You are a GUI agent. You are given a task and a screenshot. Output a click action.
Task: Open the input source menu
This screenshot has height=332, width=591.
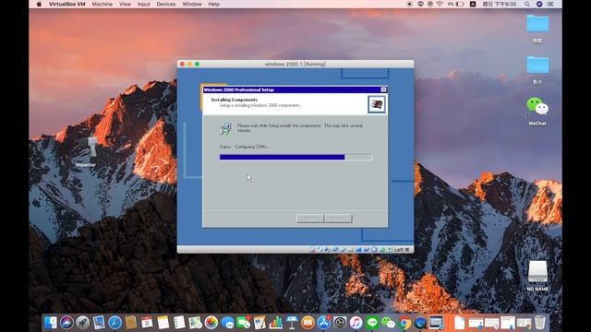473,4
